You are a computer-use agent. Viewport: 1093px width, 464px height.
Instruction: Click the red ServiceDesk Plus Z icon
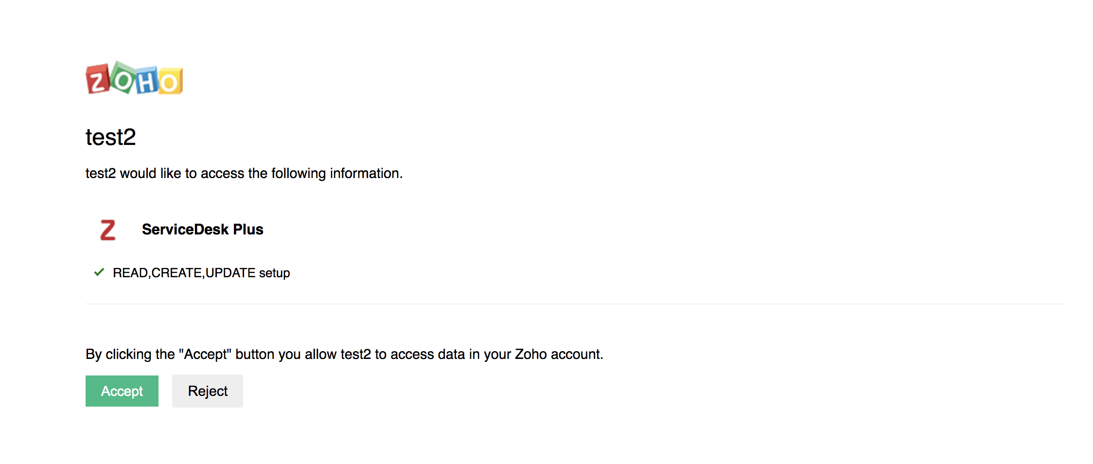[x=107, y=230]
